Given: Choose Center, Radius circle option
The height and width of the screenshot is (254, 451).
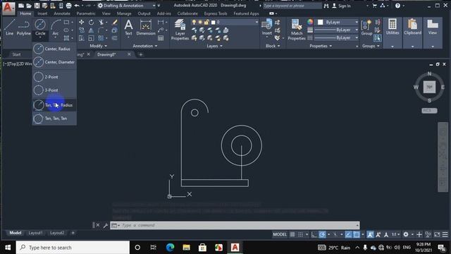Looking at the screenshot, I should (54, 49).
